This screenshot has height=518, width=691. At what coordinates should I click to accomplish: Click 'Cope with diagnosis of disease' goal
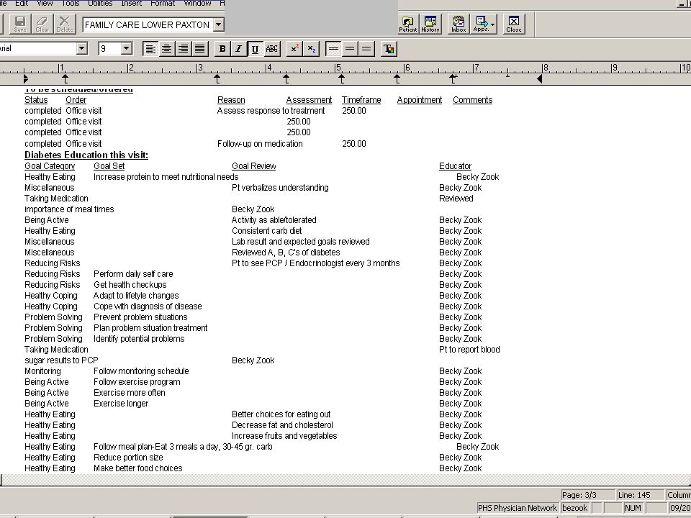point(148,306)
